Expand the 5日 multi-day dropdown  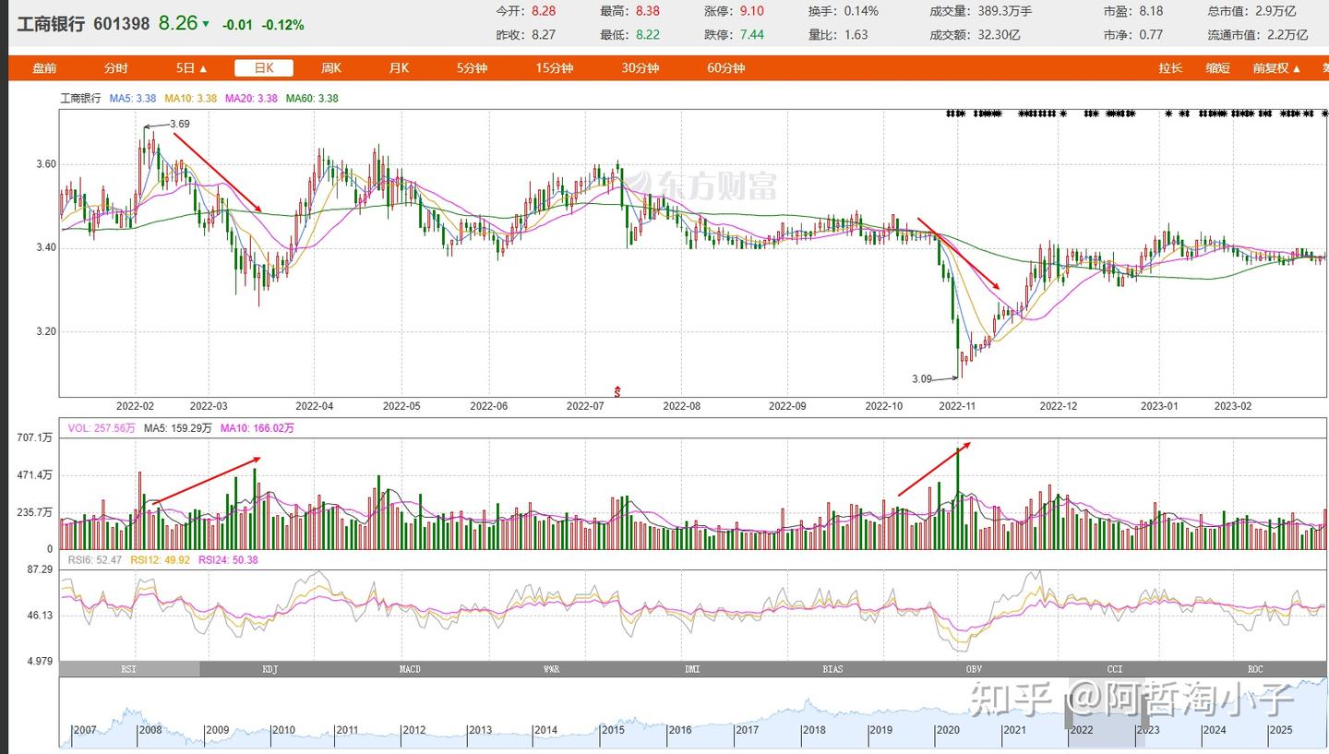192,68
